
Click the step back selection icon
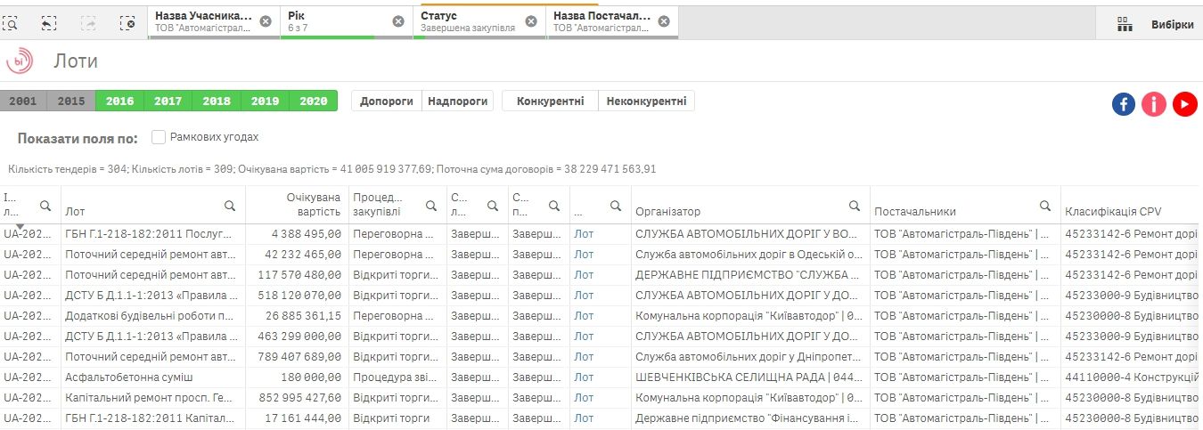coord(50,23)
